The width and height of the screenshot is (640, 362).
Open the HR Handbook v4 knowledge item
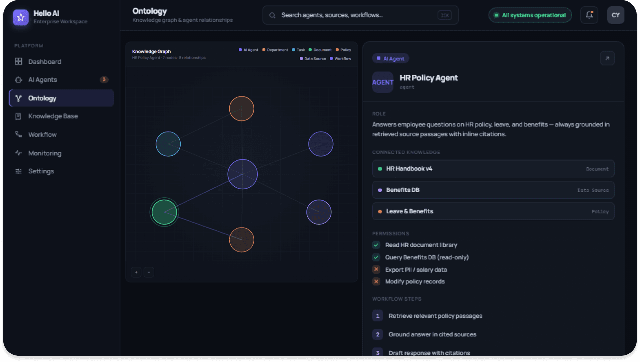click(493, 169)
